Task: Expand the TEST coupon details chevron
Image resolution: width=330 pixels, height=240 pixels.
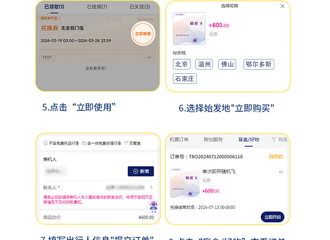Action: click(x=149, y=57)
